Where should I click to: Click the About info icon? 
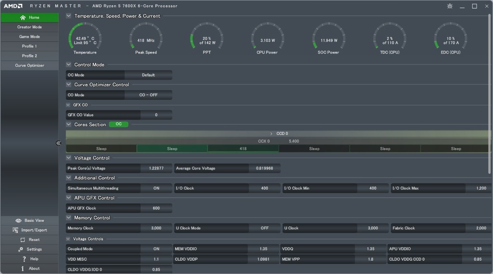(x=23, y=269)
